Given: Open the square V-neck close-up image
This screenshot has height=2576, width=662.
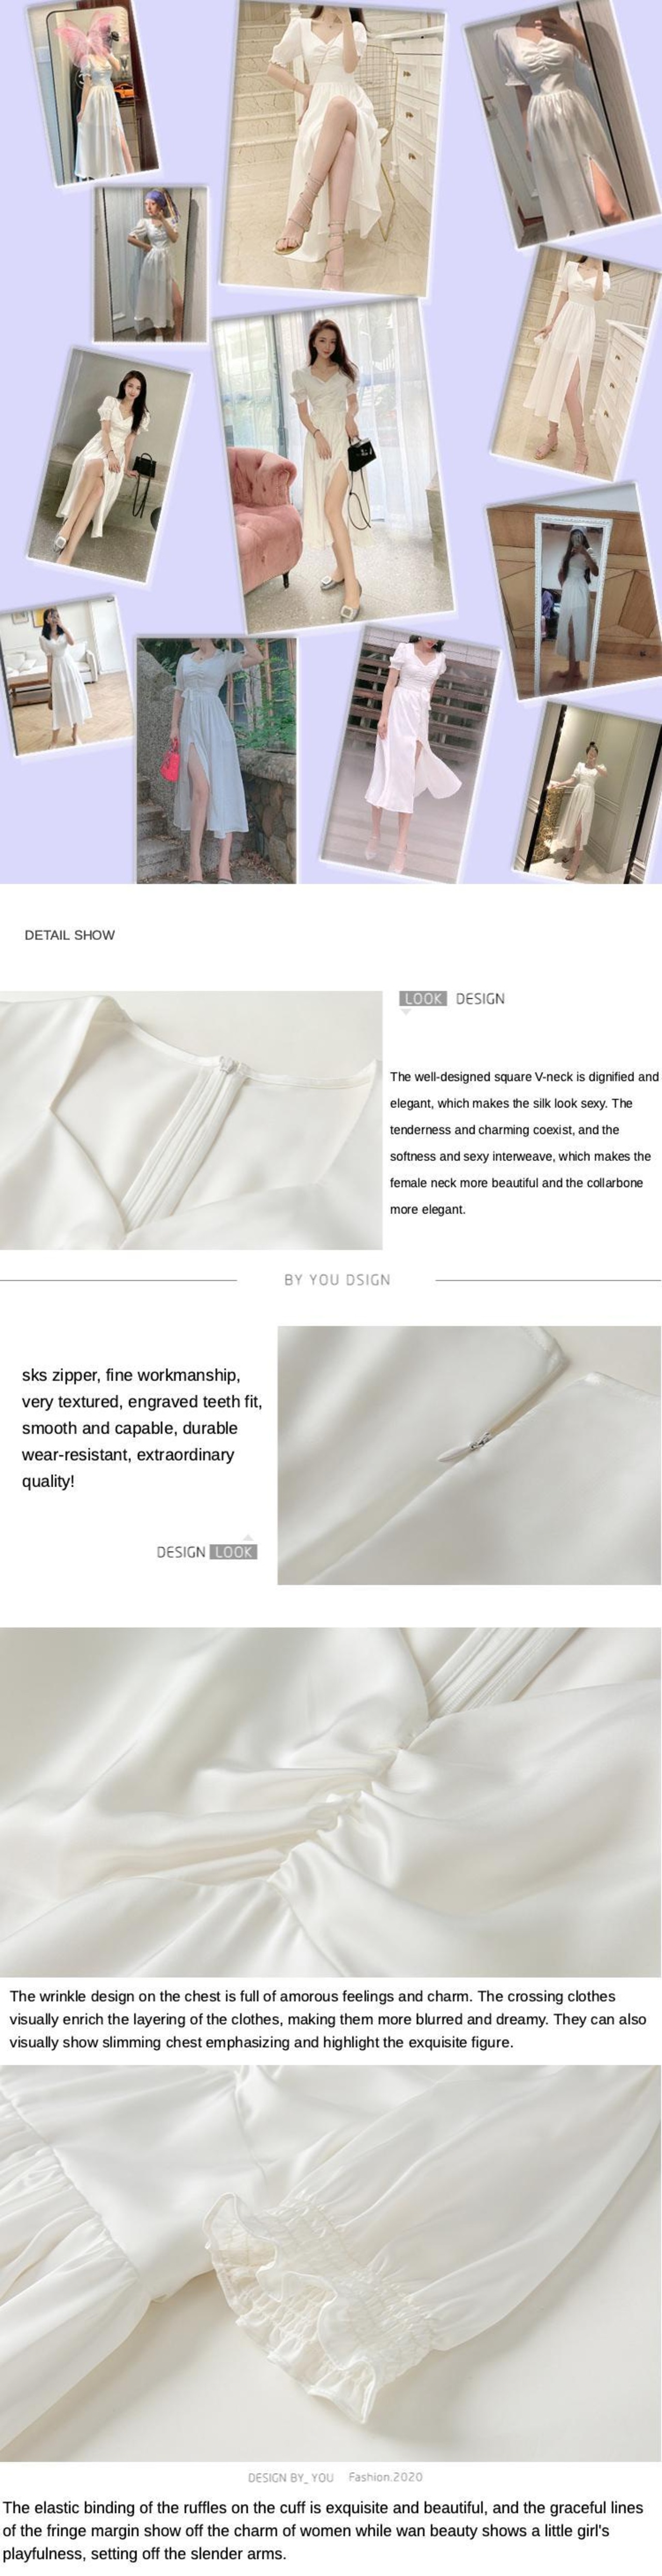Looking at the screenshot, I should click(191, 1120).
